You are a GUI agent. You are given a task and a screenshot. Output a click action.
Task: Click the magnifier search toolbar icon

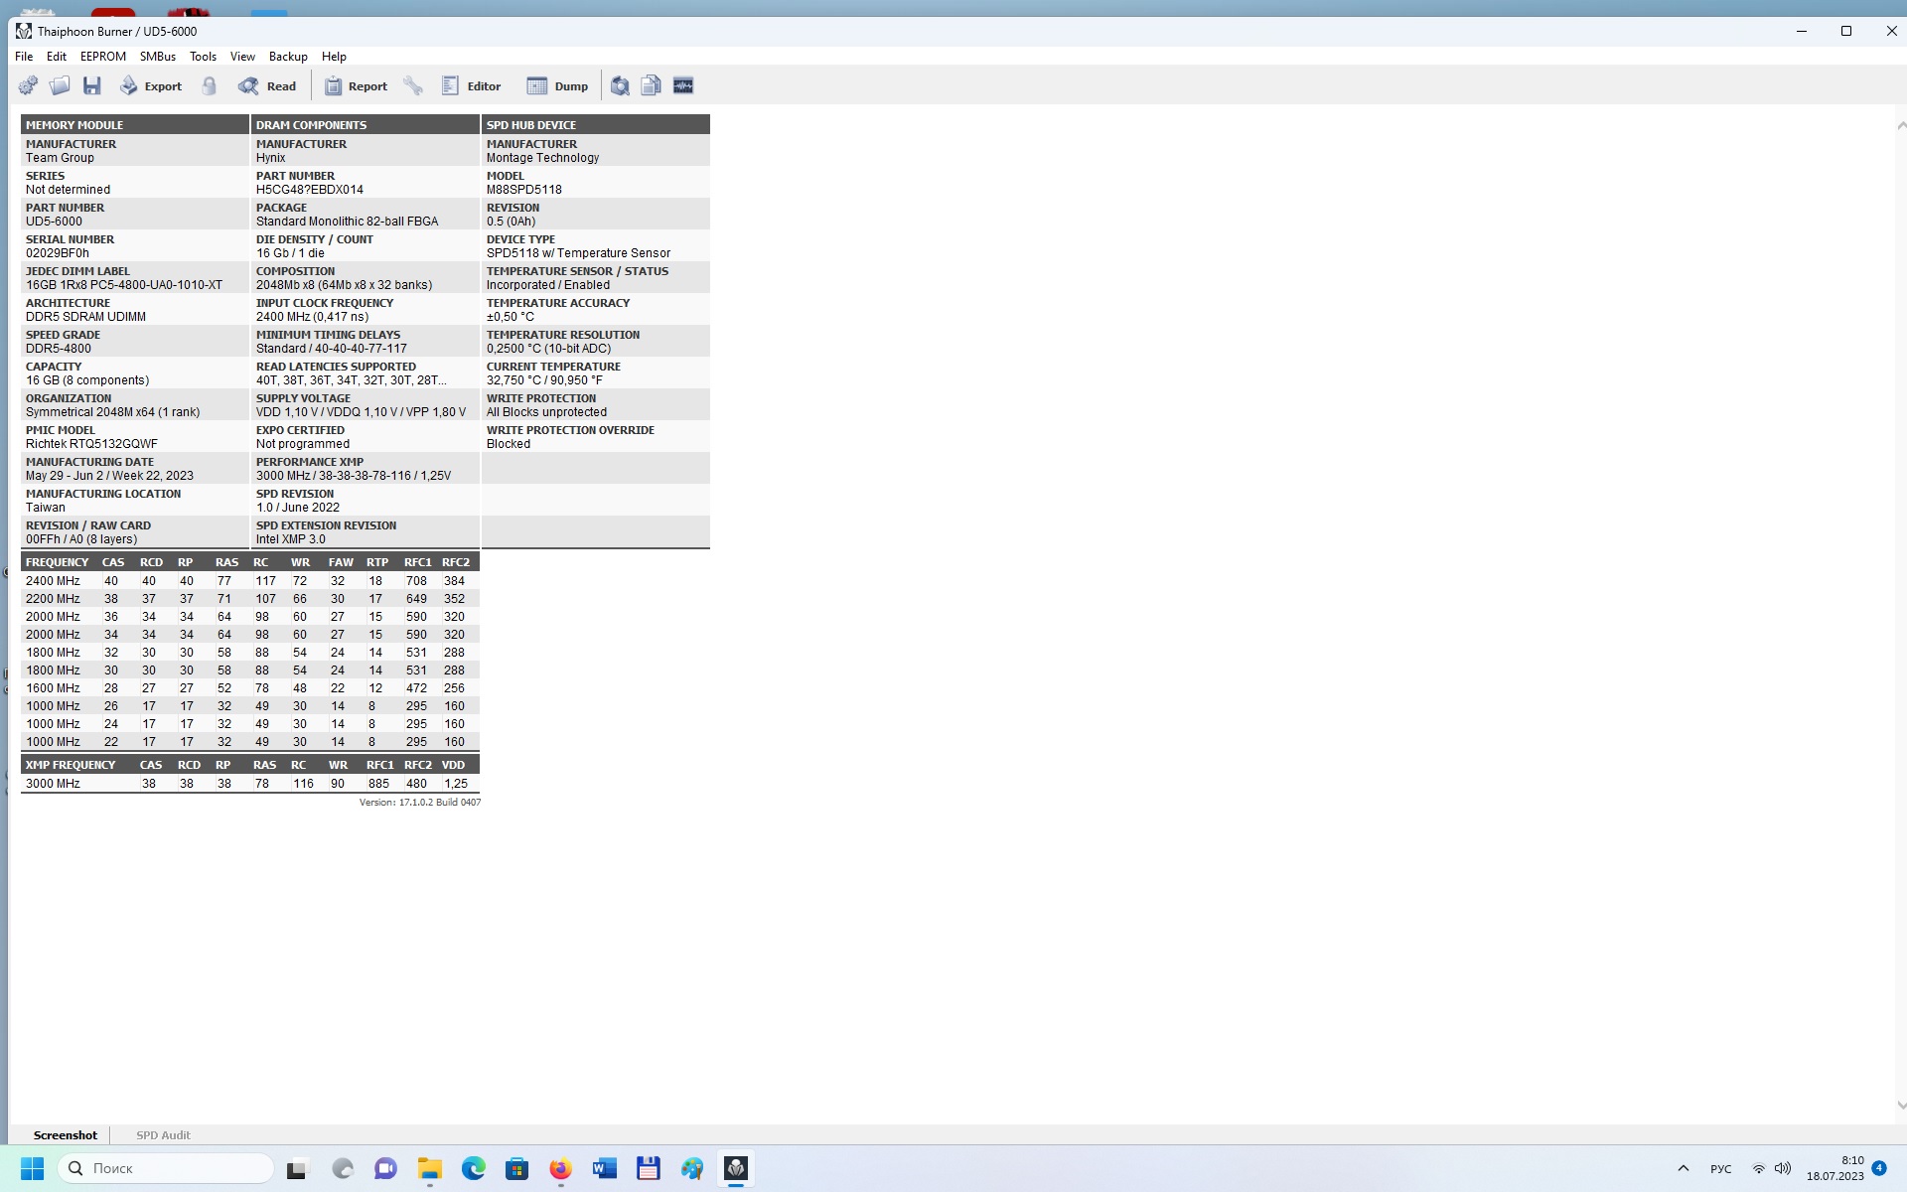(620, 86)
